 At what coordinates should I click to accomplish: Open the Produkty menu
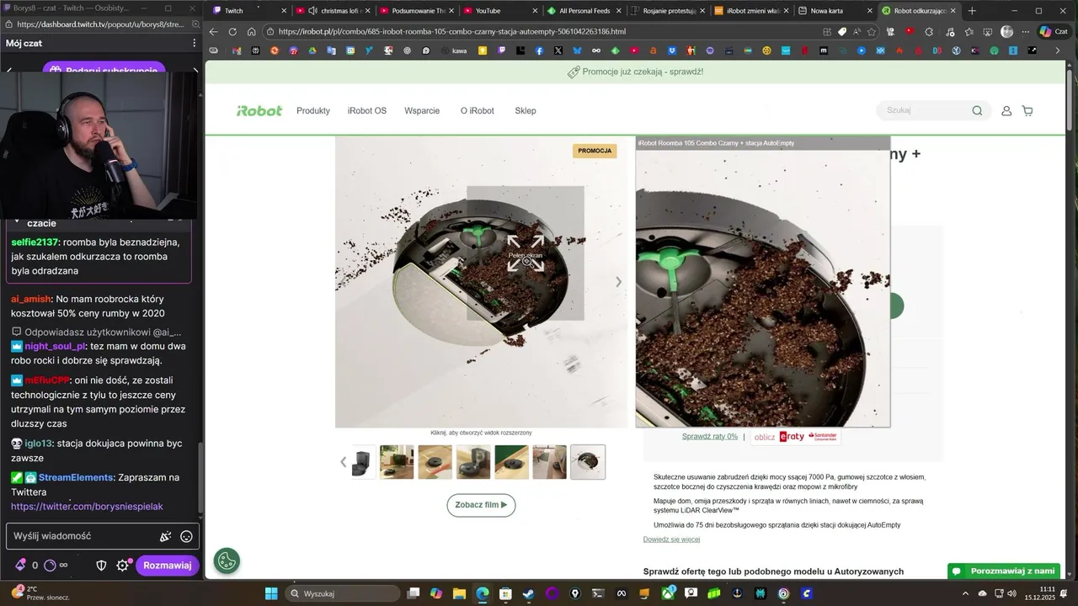[313, 111]
